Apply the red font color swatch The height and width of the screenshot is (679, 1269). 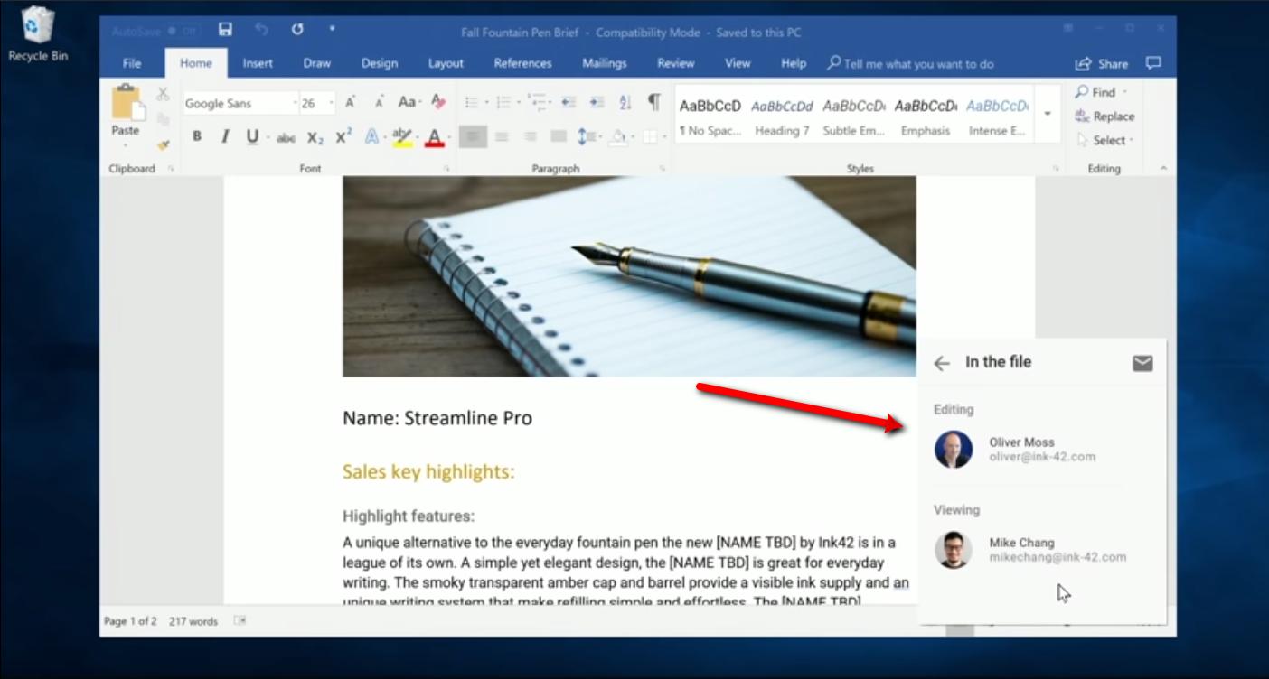click(435, 137)
